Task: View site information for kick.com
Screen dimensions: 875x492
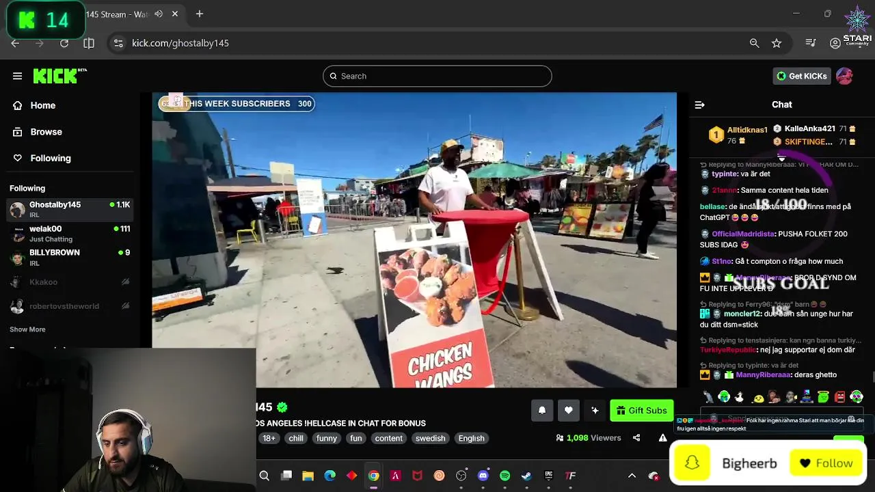Action: 118,43
